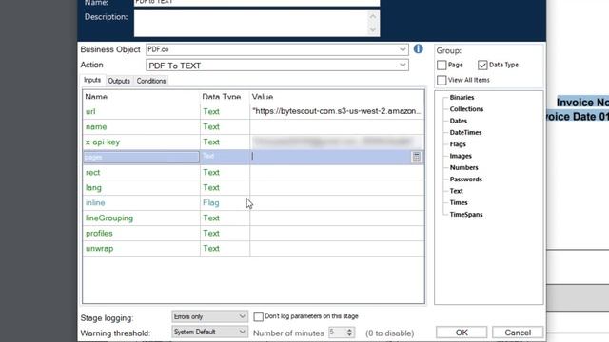Expand the Binaries tree node
The height and width of the screenshot is (342, 609).
click(462, 97)
